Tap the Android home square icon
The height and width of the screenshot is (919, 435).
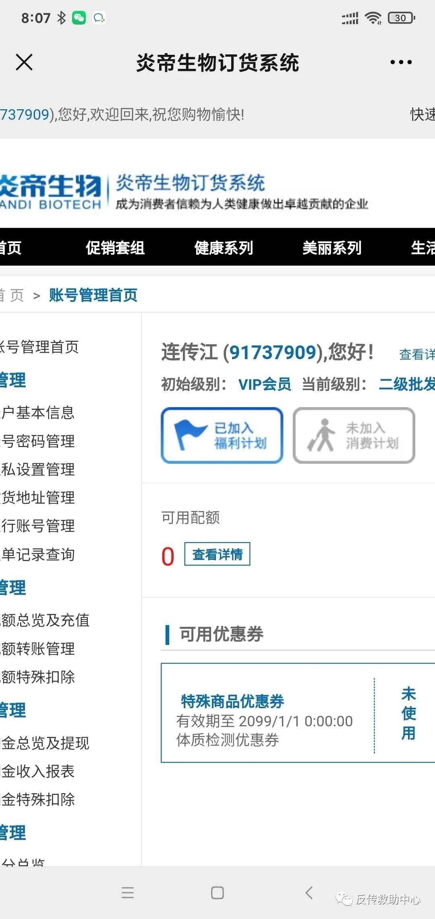tap(217, 893)
